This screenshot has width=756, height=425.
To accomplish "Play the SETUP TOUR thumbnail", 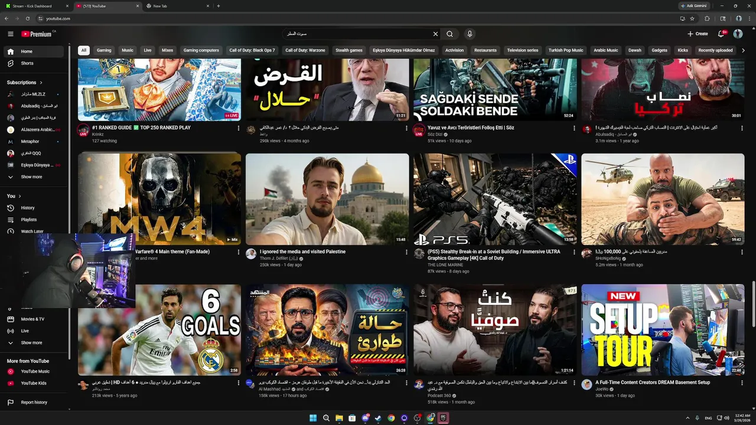I will (x=663, y=330).
